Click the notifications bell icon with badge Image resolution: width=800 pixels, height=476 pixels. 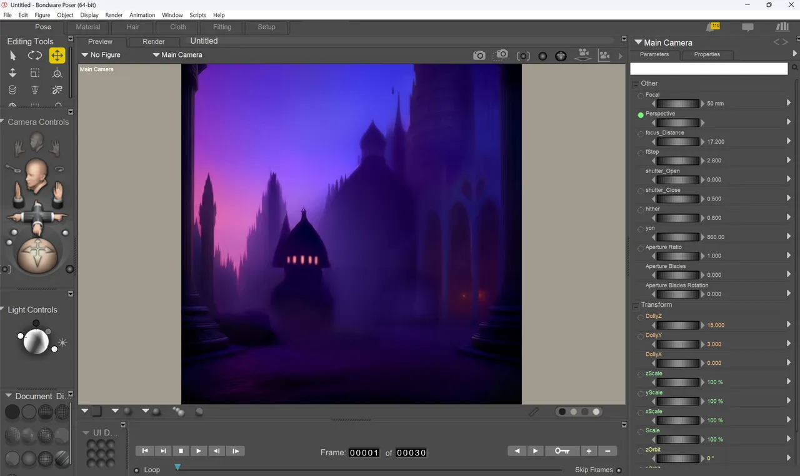tap(713, 27)
